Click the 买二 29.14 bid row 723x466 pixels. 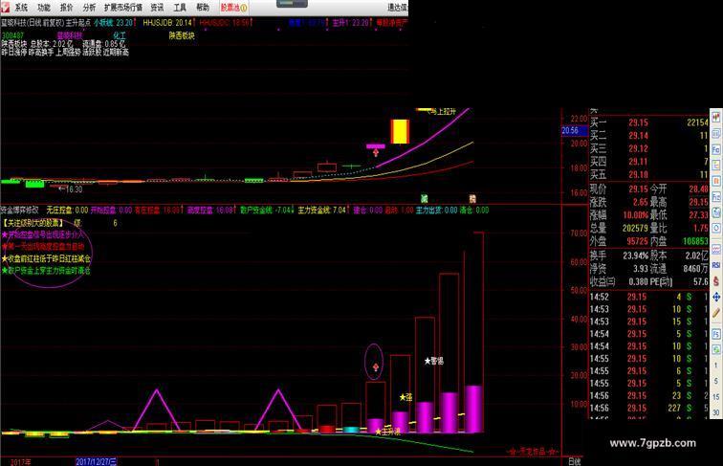649,136
